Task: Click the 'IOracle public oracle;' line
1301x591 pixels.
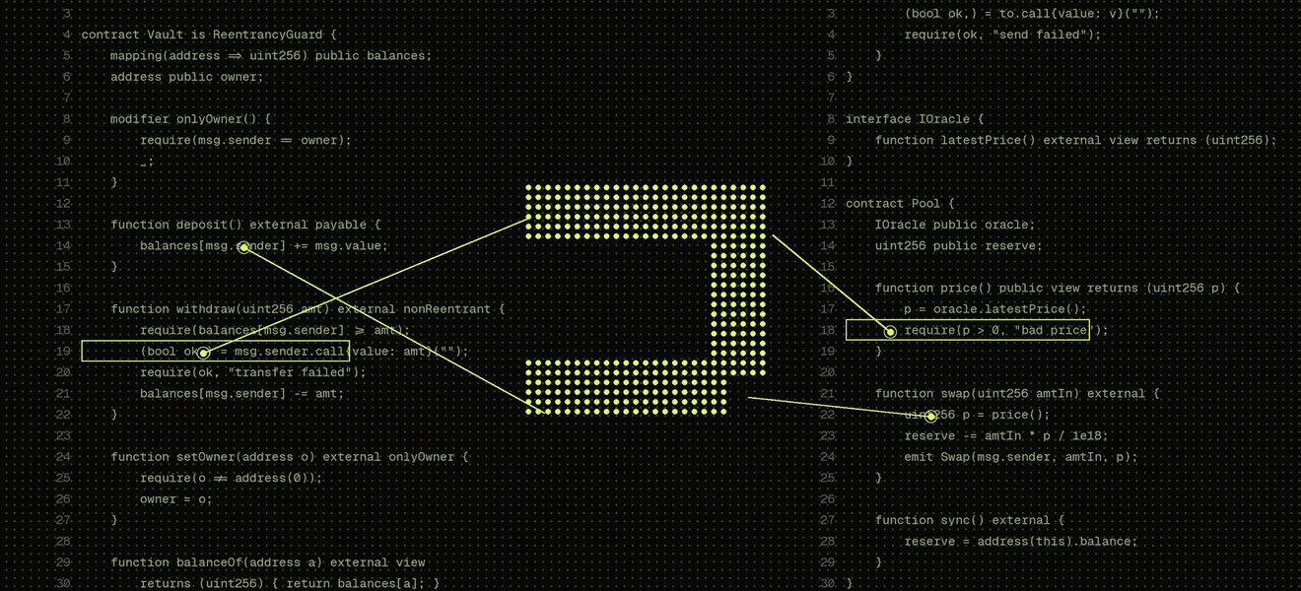Action: [956, 225]
